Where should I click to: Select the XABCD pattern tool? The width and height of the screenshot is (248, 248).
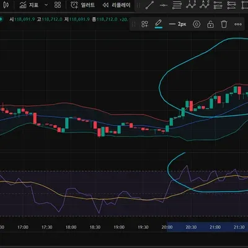190,5
